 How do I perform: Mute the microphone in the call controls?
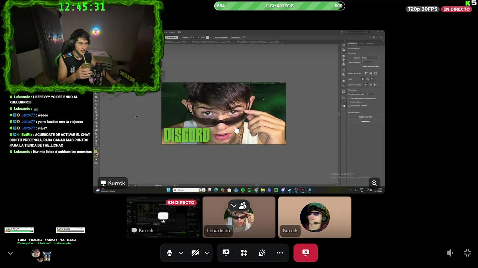(170, 253)
